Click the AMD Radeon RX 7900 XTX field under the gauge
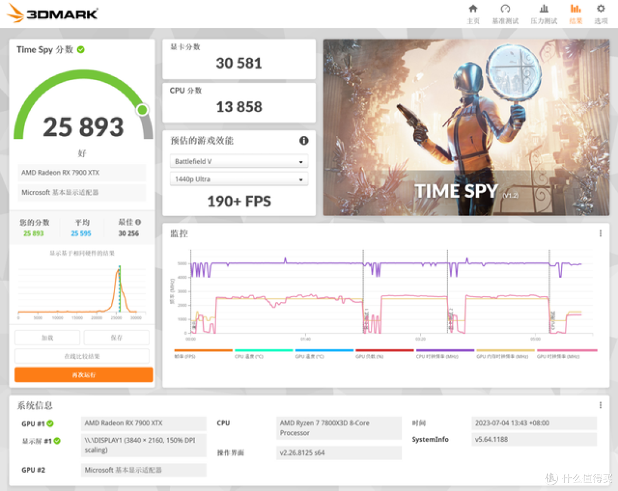Viewport: 618px width, 491px height. click(82, 173)
